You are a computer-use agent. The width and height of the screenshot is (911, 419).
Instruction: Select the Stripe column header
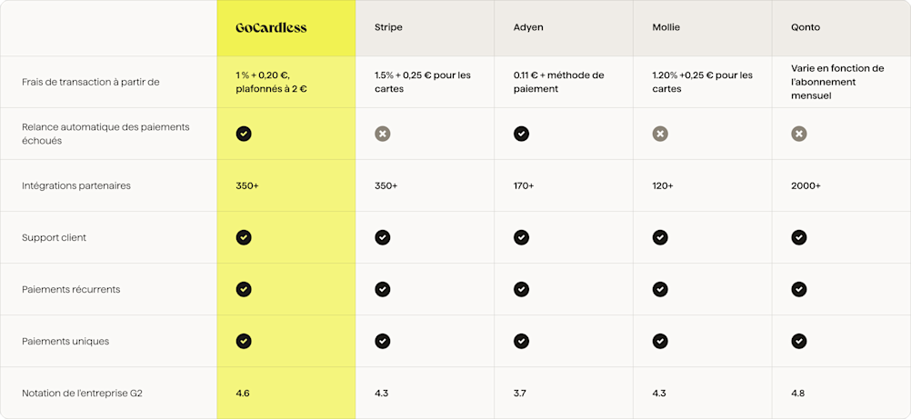pyautogui.click(x=388, y=27)
